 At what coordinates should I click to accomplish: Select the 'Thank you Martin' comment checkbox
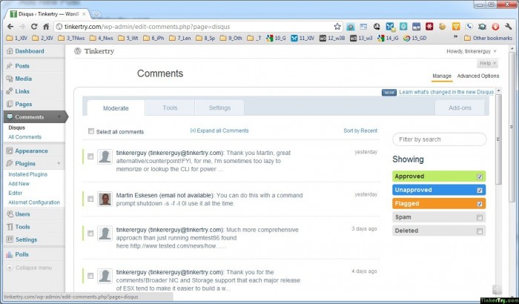coord(90,156)
